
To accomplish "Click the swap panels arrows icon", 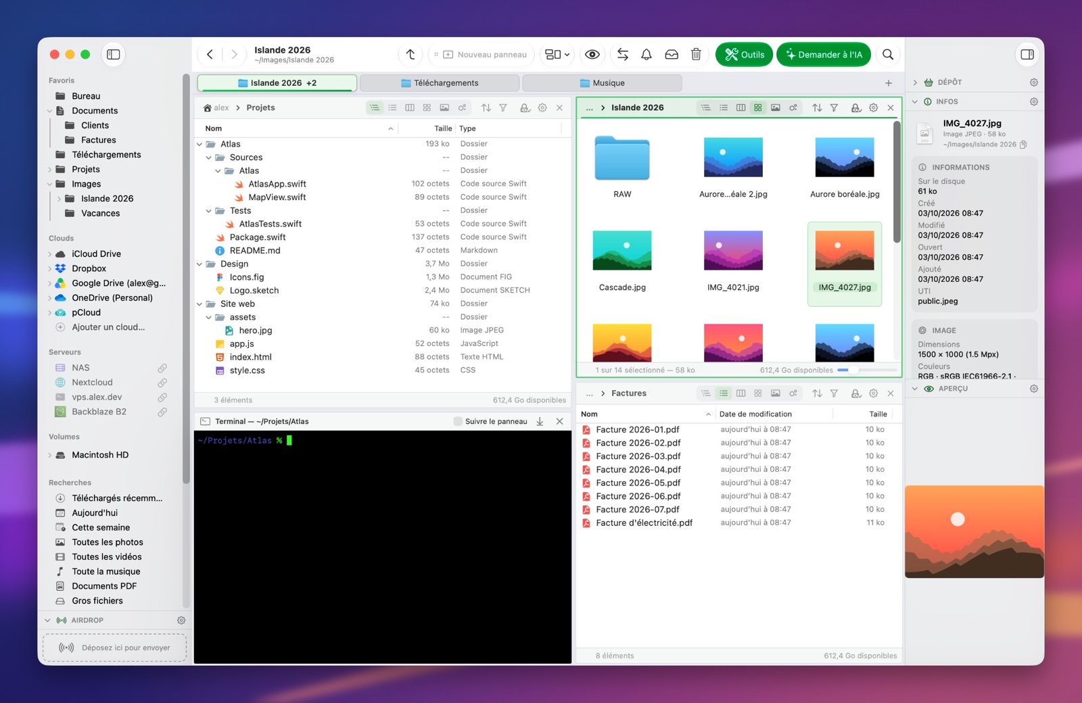I will [x=623, y=55].
